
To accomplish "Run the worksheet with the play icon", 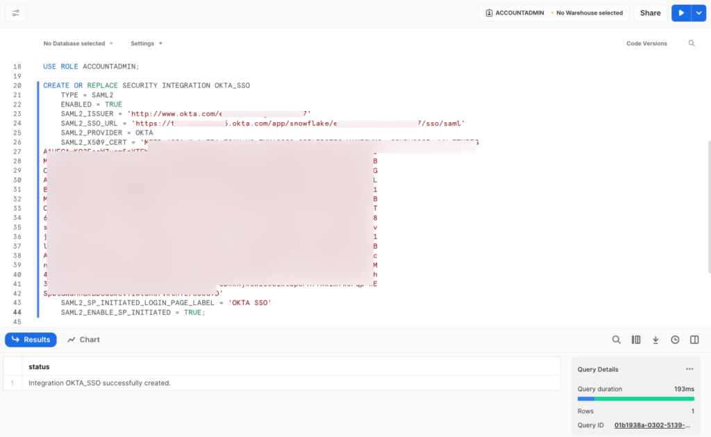I will point(680,12).
